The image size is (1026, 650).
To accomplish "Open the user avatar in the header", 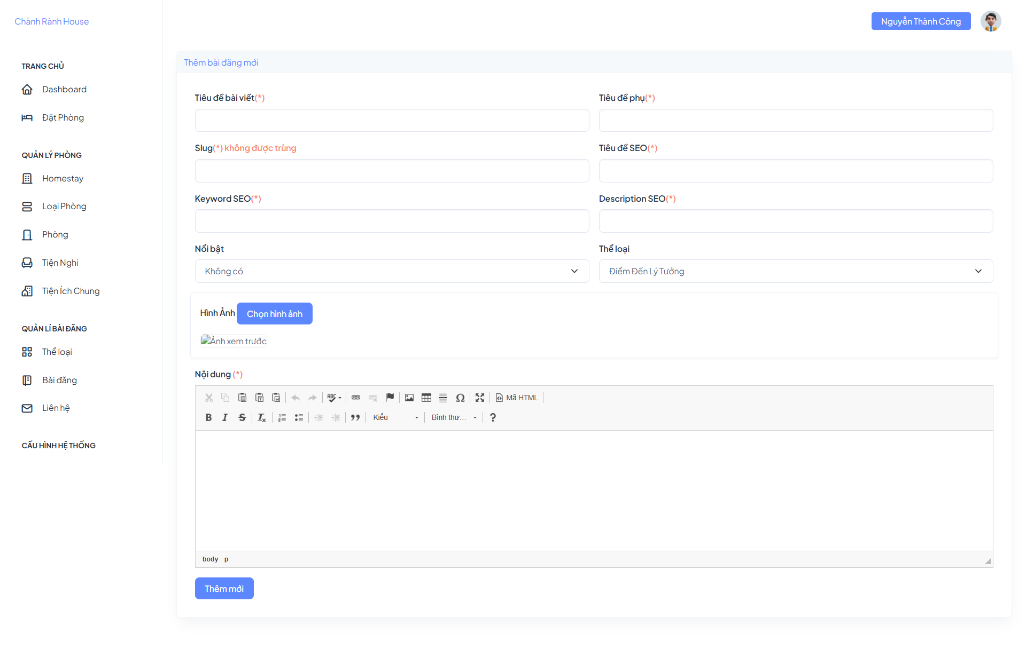I will point(991,21).
